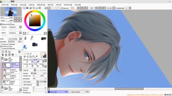
Task: Select the Borrador eraser tool
Action: [x=31, y=65]
